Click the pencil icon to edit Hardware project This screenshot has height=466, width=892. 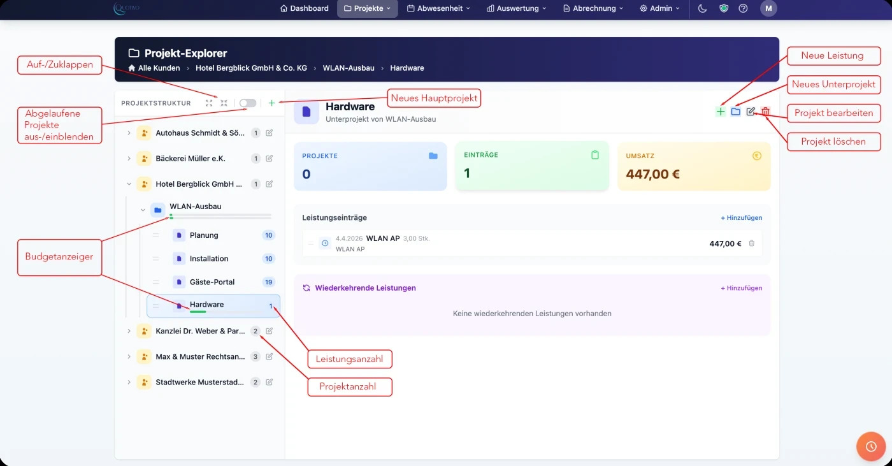pyautogui.click(x=751, y=112)
